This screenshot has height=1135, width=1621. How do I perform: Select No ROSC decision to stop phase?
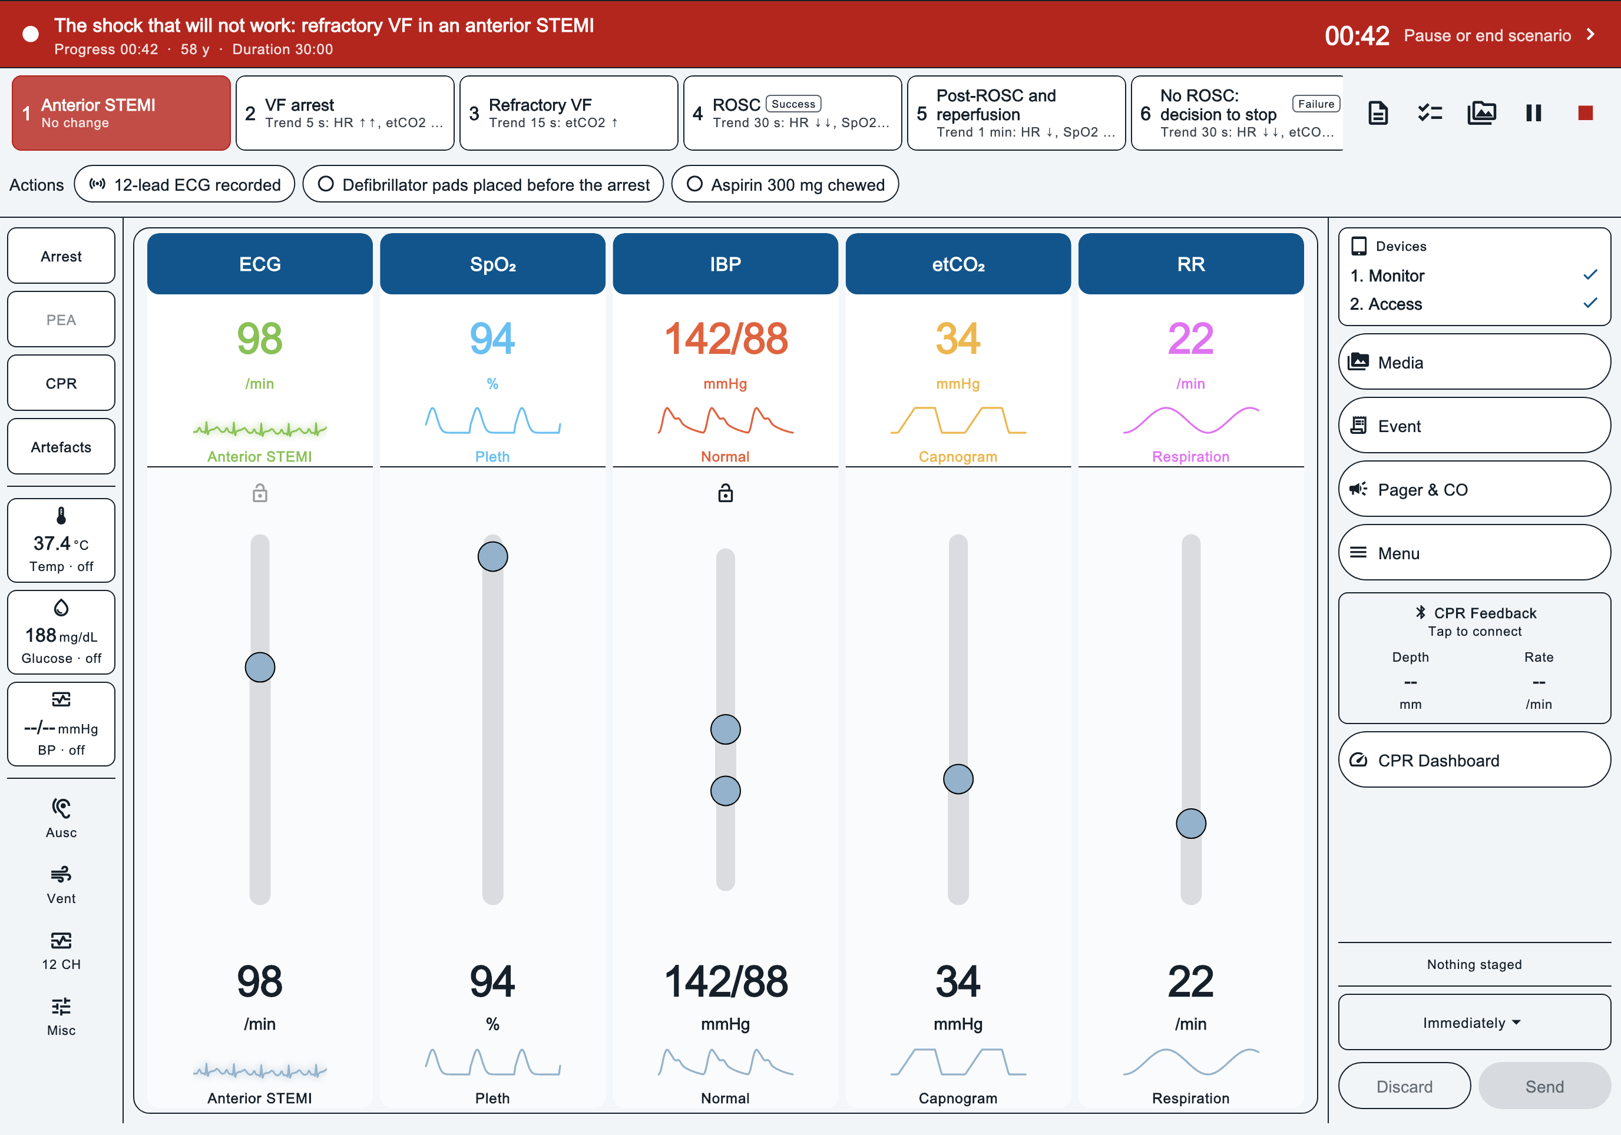click(x=1237, y=113)
